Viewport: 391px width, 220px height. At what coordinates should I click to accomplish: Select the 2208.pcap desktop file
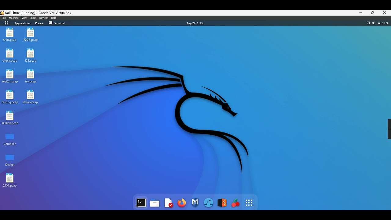(30, 35)
